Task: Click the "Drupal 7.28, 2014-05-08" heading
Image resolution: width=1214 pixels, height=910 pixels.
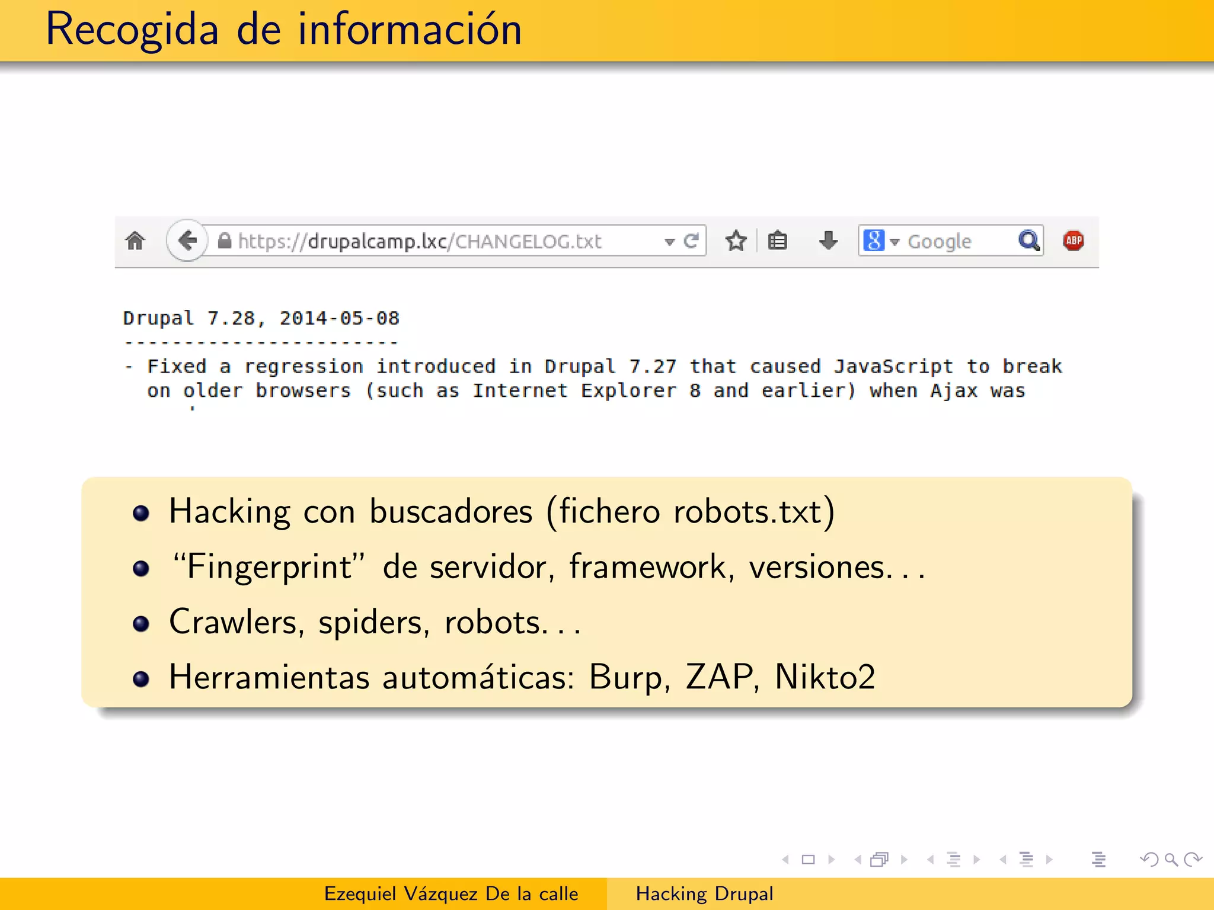Action: [261, 319]
